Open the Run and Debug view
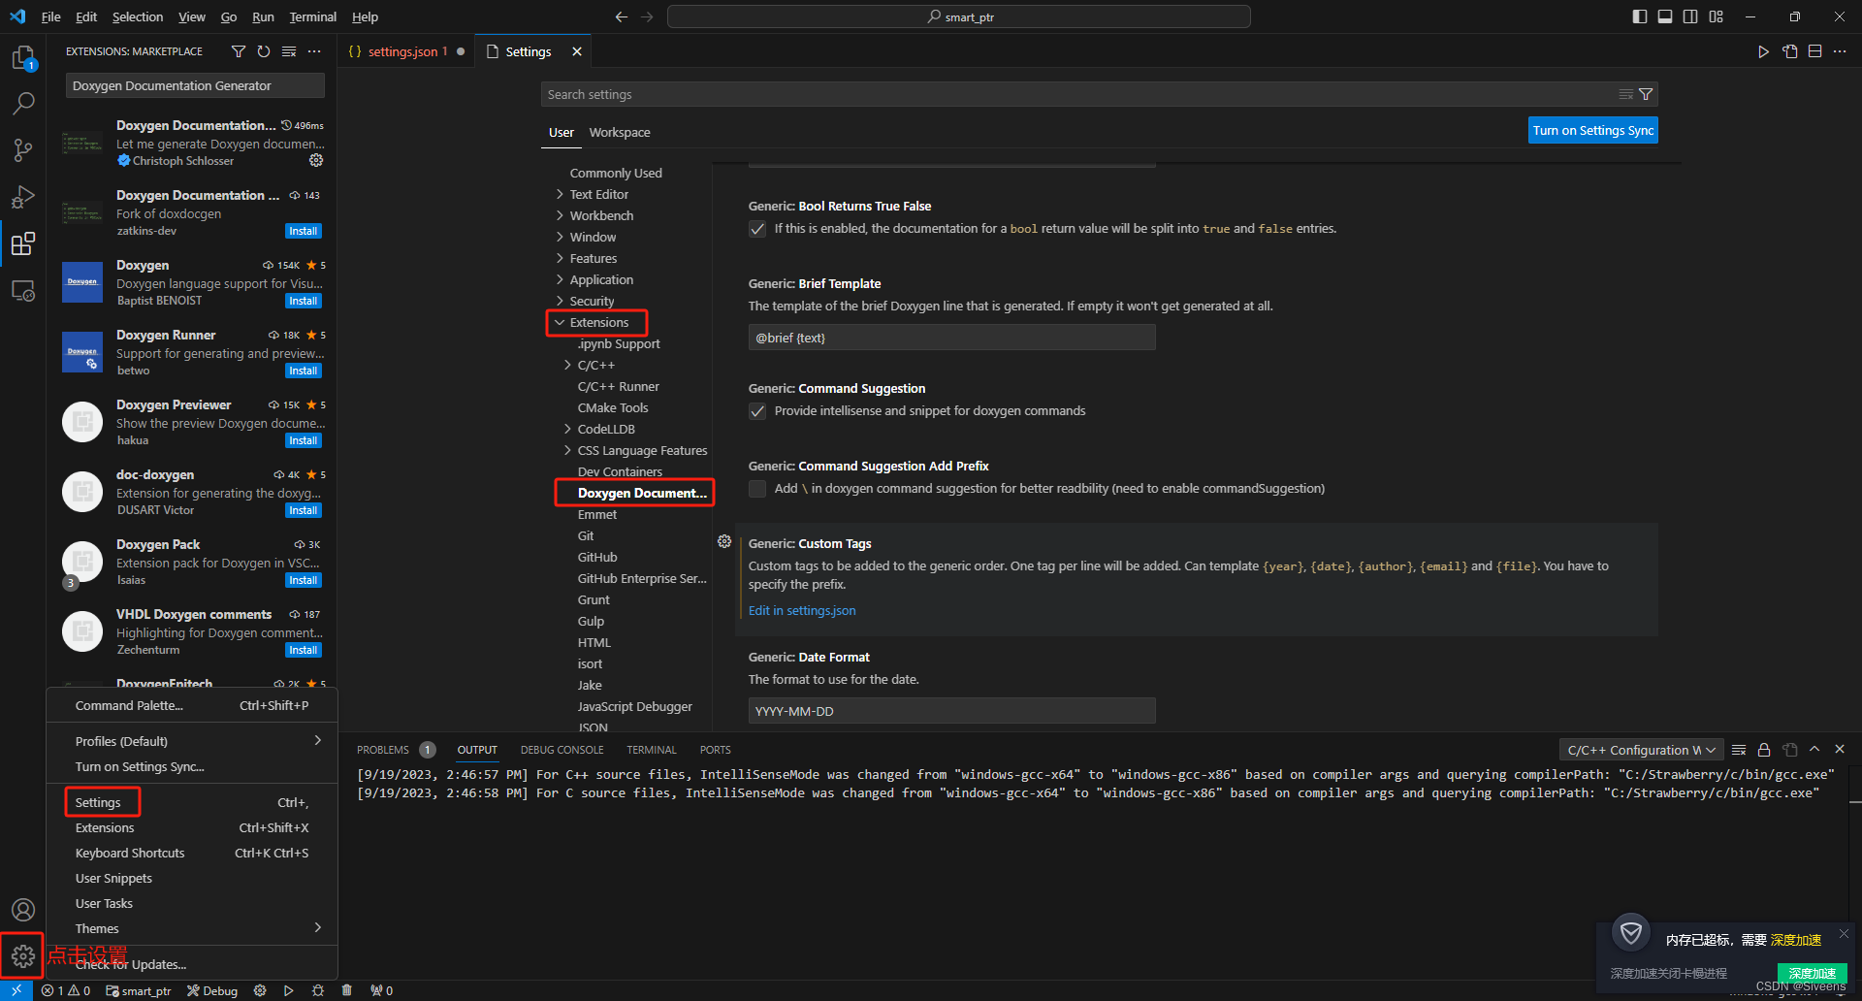The width and height of the screenshot is (1862, 1001). click(23, 197)
